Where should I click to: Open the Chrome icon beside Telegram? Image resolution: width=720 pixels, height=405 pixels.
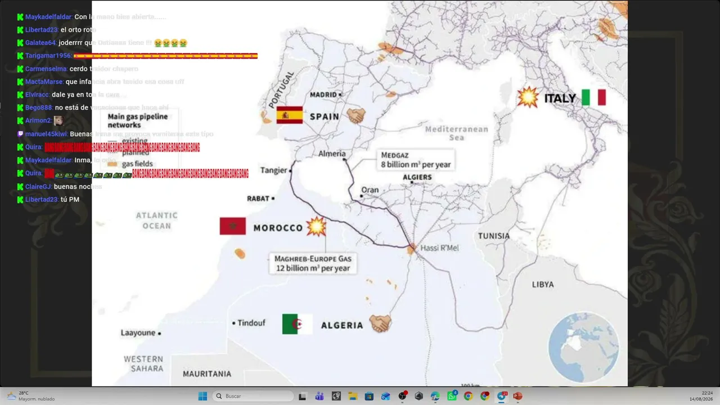485,396
